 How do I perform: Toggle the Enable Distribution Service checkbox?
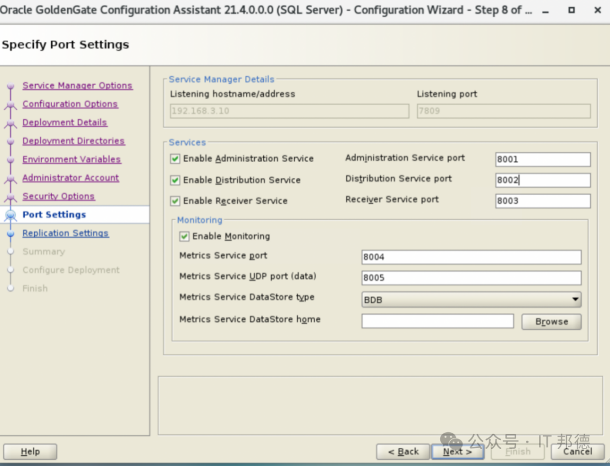[x=175, y=180]
